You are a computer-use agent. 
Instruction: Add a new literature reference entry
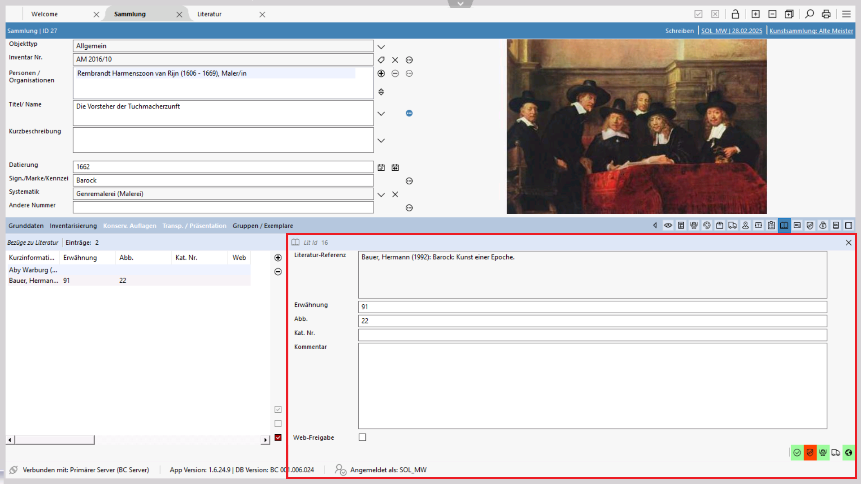(278, 258)
